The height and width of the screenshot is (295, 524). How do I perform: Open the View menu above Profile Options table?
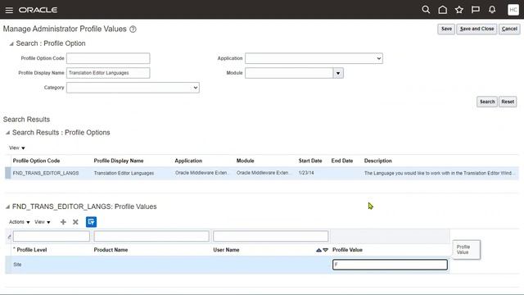point(16,147)
